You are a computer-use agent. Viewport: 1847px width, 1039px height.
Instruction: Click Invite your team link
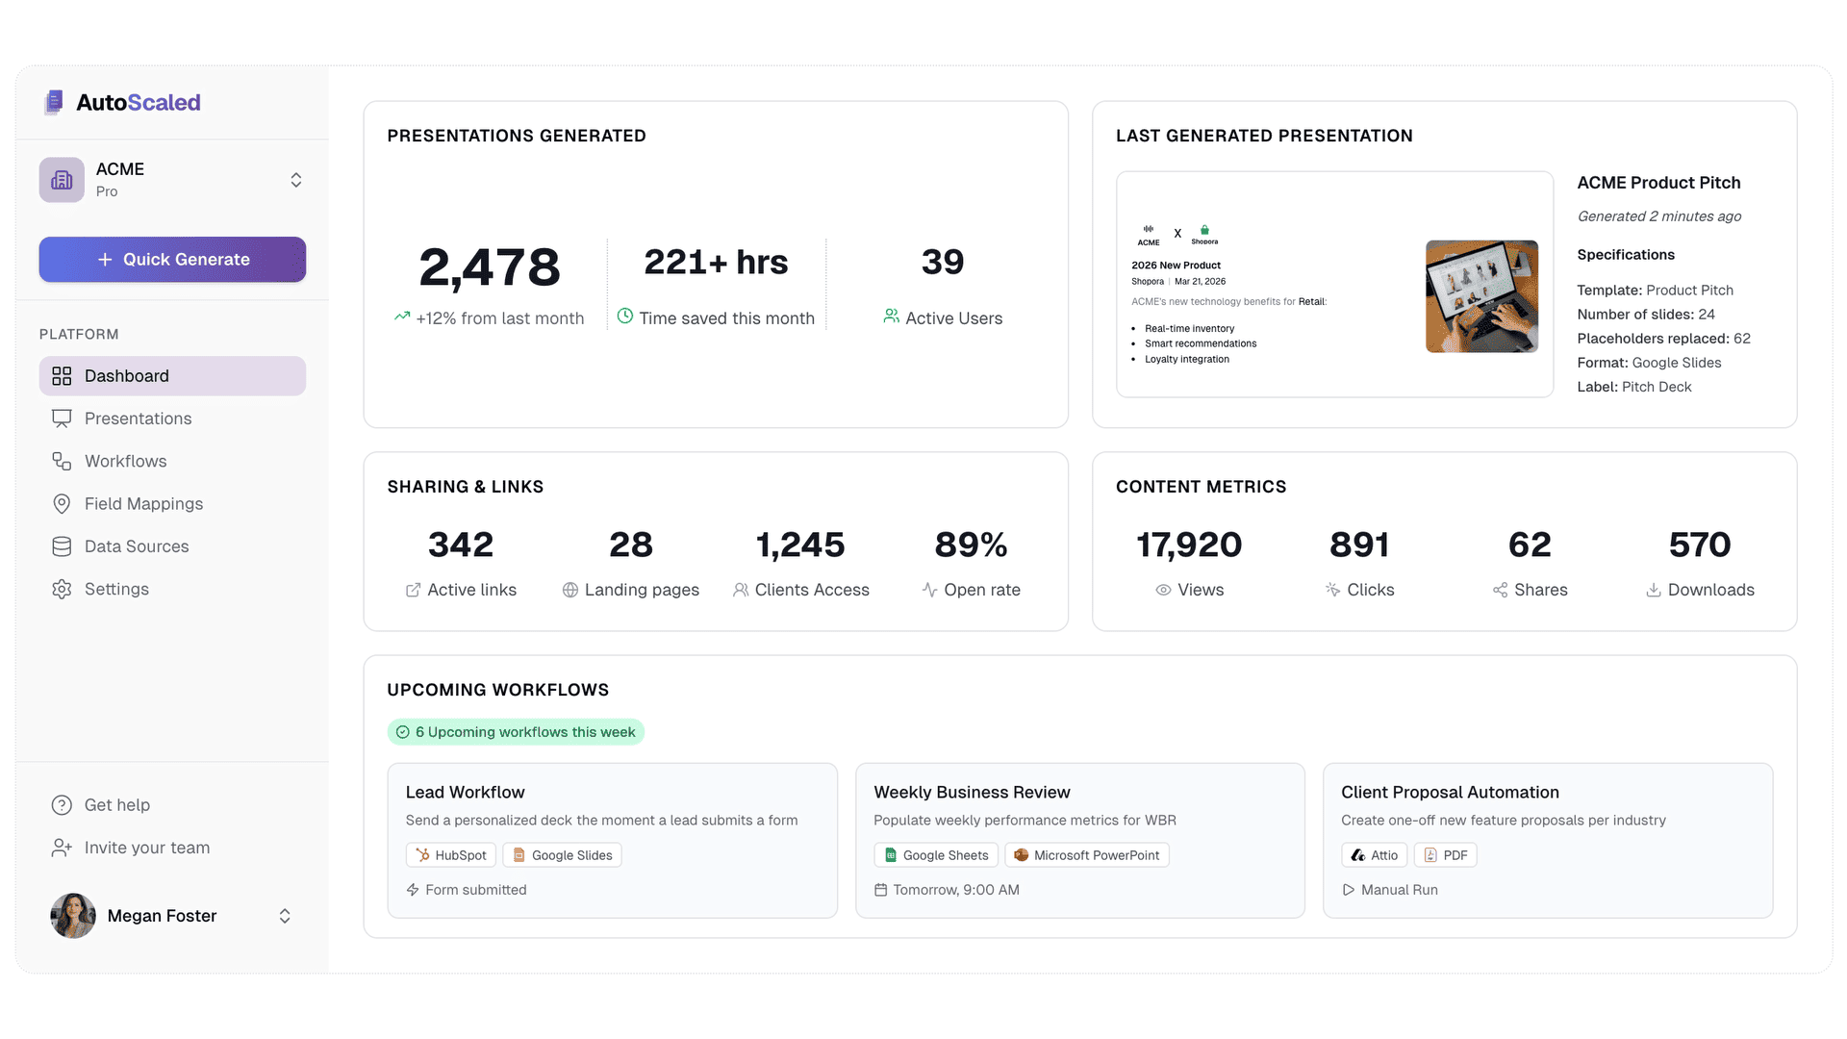point(146,848)
